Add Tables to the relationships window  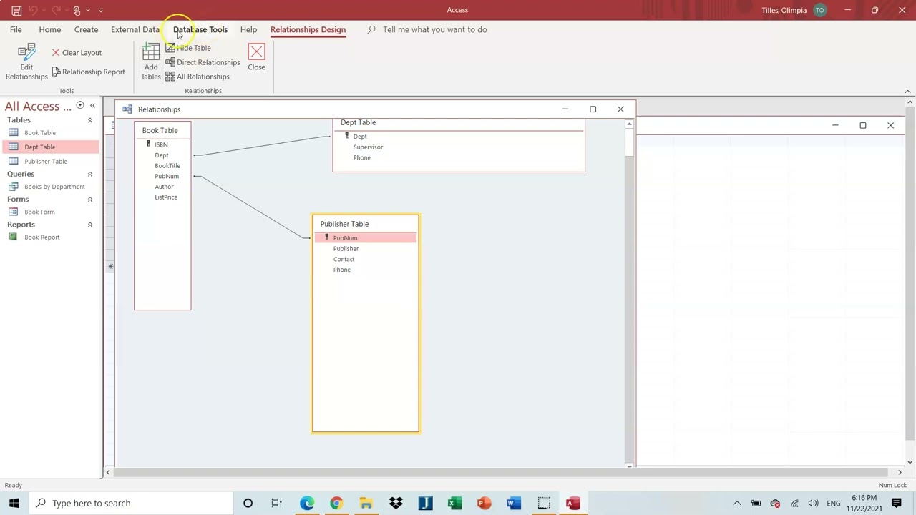(x=151, y=62)
